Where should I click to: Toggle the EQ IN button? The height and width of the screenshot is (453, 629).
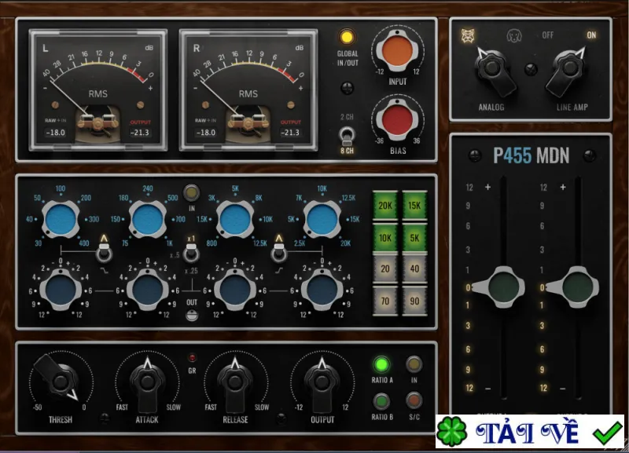pyautogui.click(x=191, y=193)
